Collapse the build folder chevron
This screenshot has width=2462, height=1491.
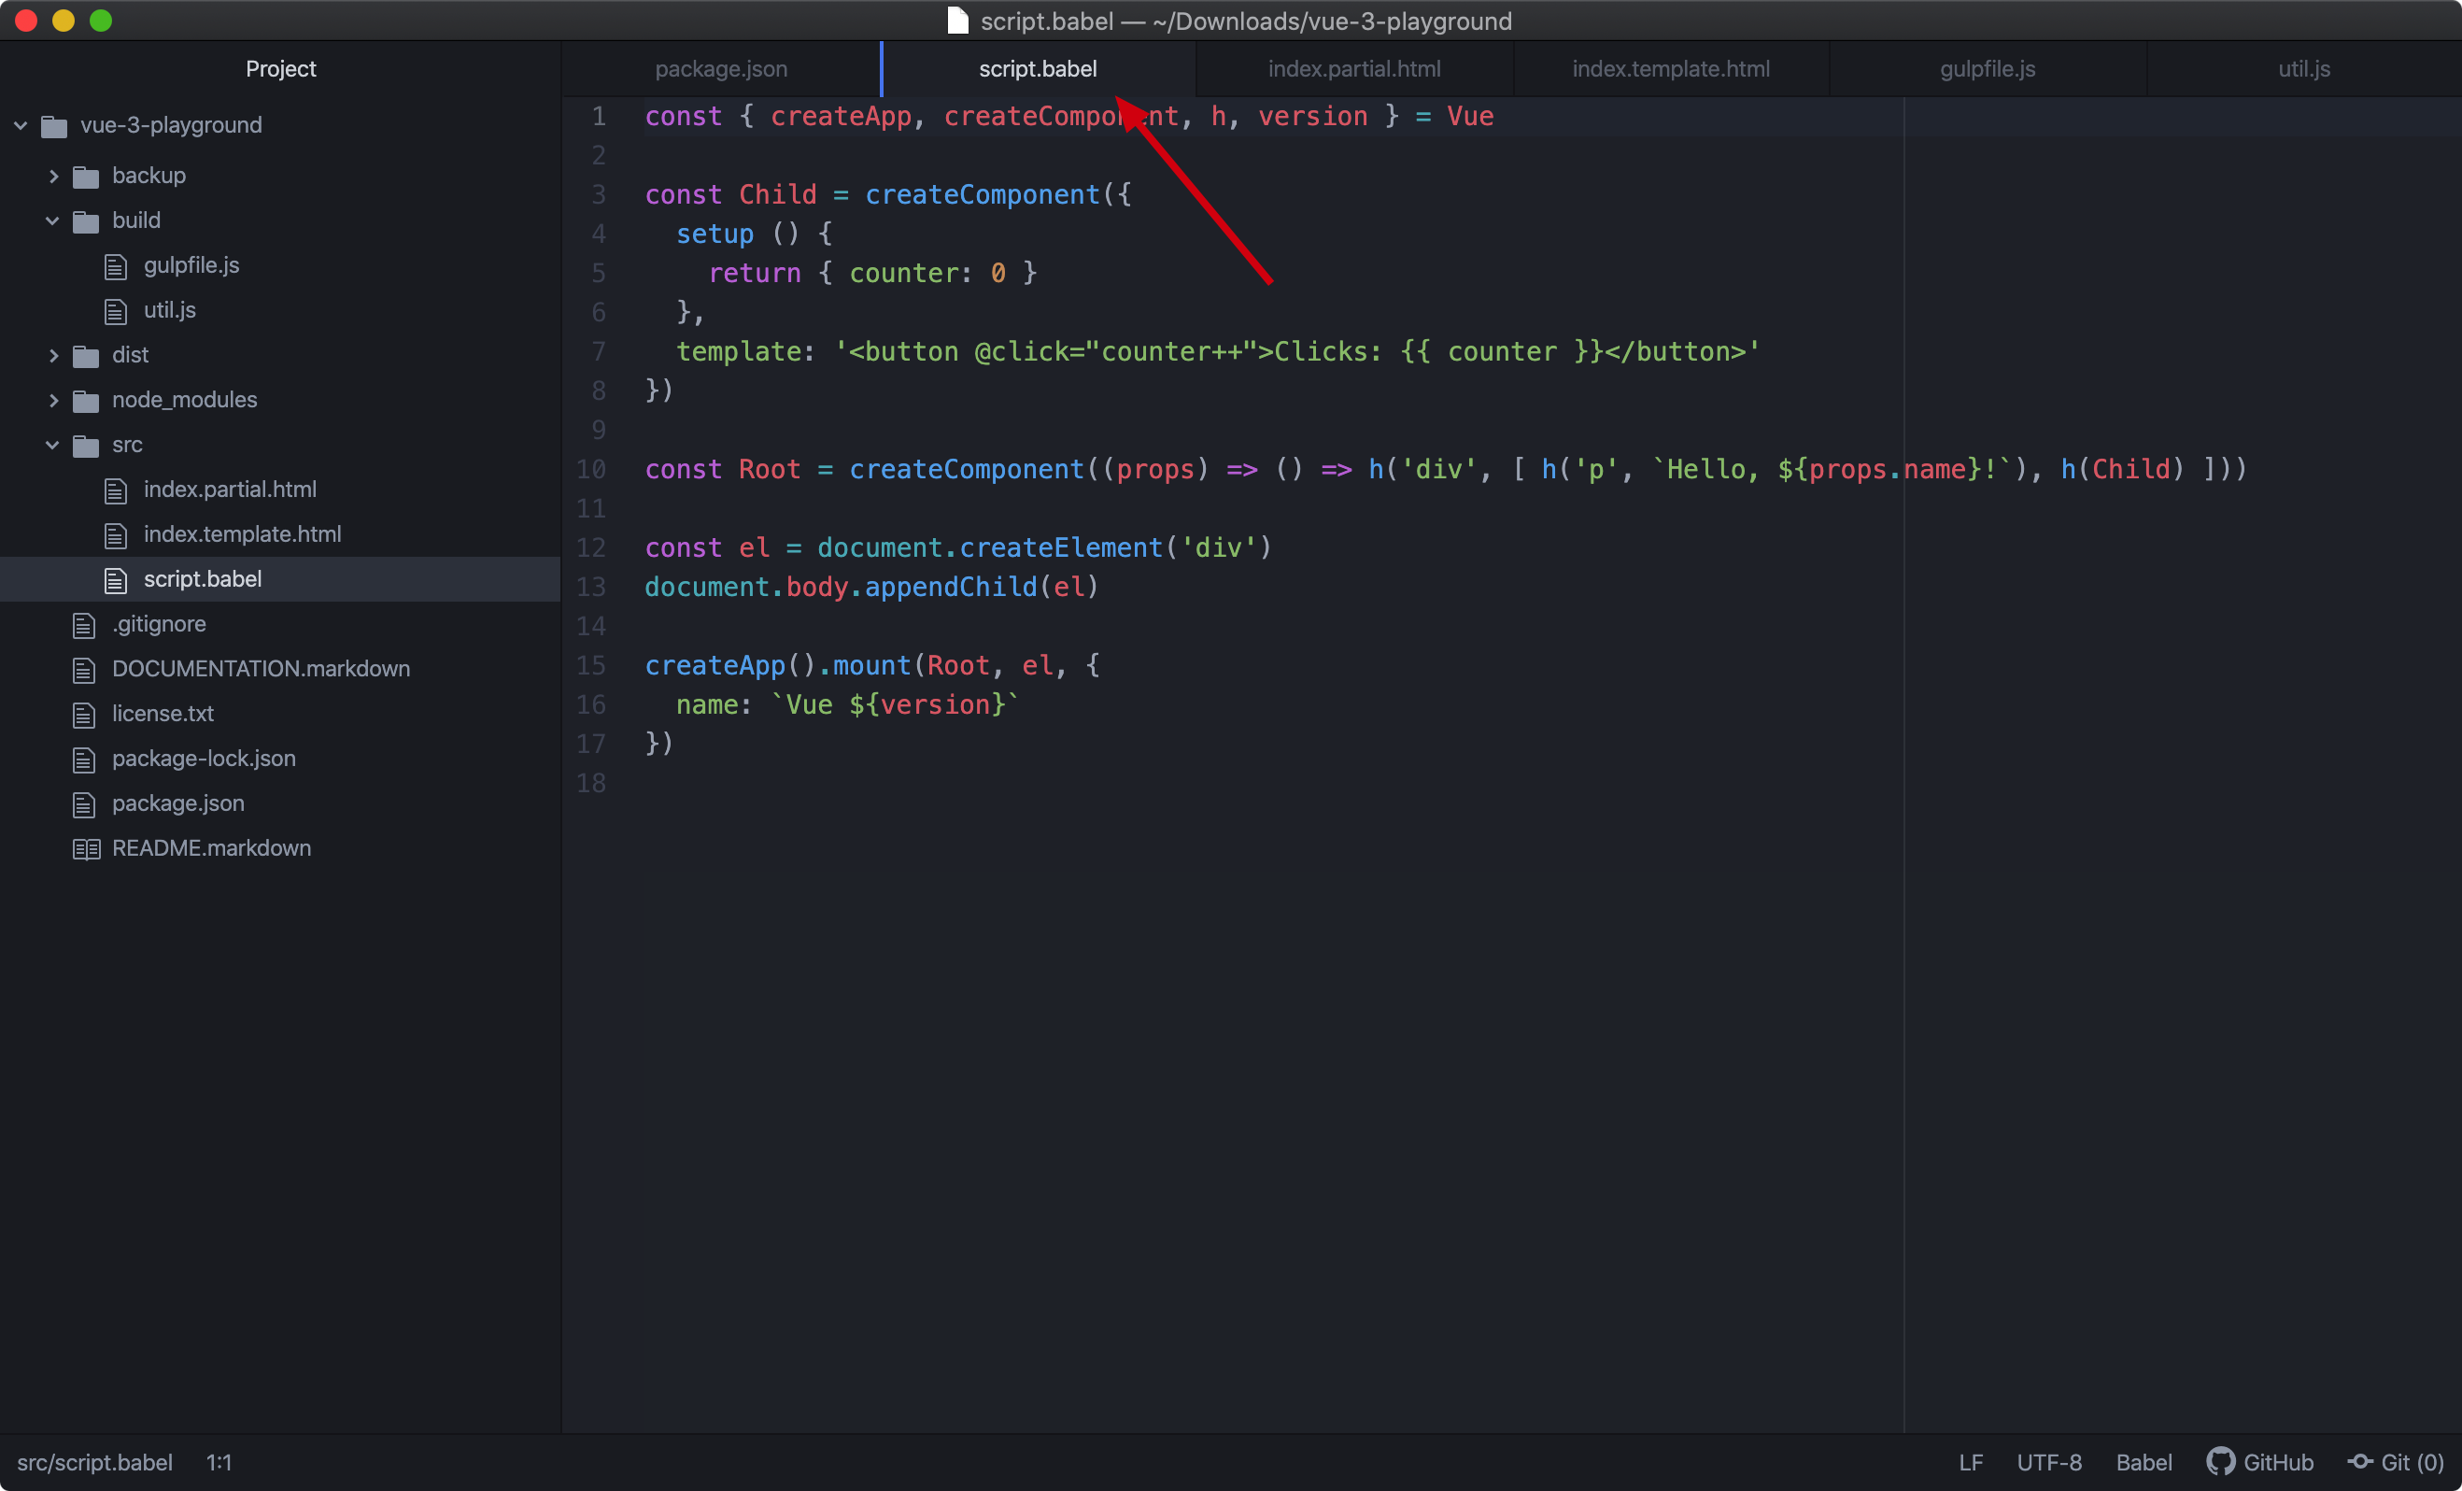point(53,220)
